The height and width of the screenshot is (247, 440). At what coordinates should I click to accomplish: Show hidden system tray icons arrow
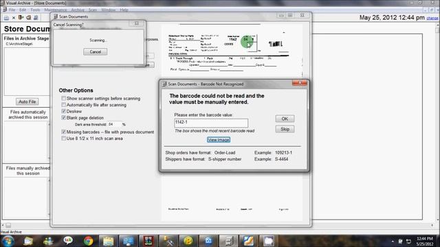[x=393, y=242]
